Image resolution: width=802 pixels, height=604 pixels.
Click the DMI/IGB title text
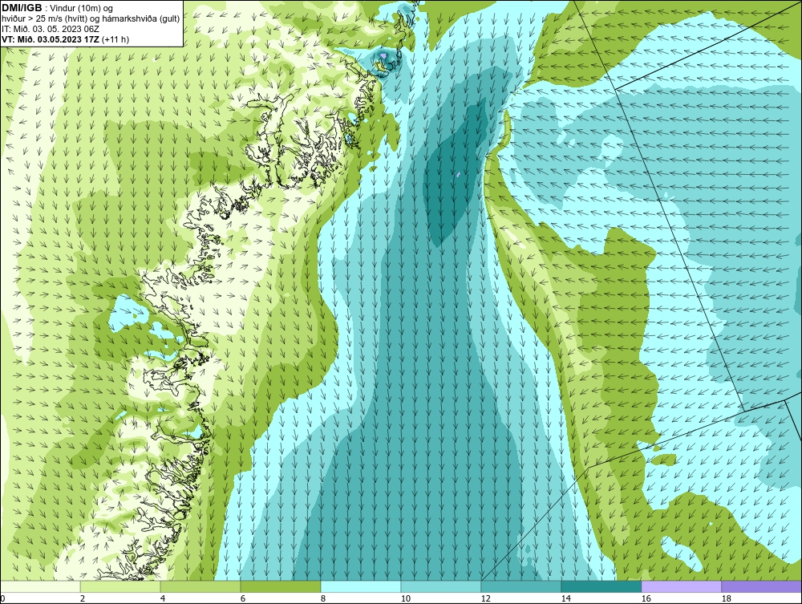22,8
